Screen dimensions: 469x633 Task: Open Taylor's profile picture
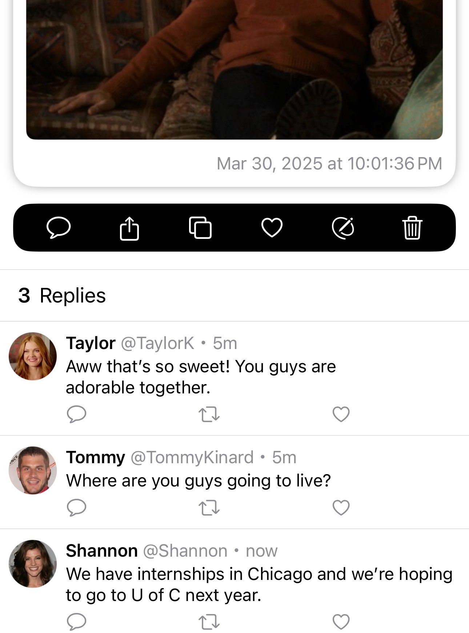click(x=33, y=356)
